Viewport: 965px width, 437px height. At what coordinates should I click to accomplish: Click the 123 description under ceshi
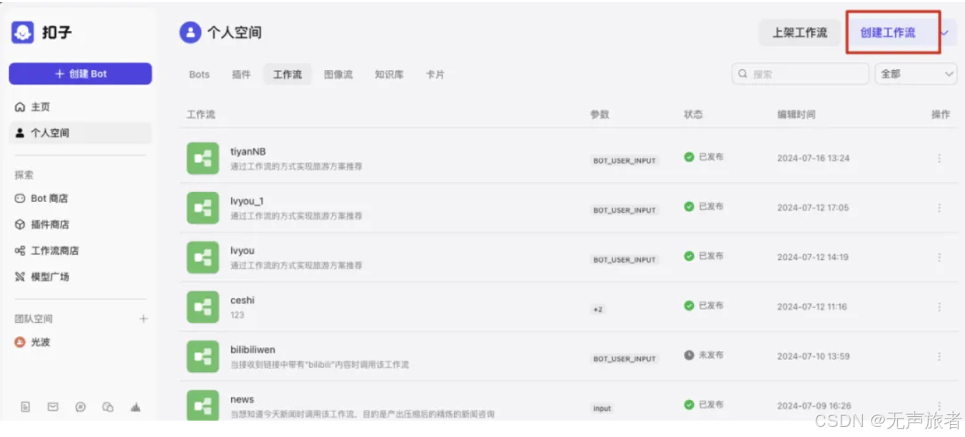click(x=238, y=315)
